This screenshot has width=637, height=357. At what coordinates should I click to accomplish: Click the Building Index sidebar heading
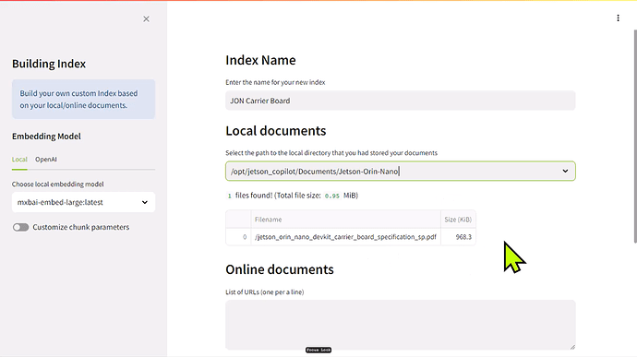point(49,64)
